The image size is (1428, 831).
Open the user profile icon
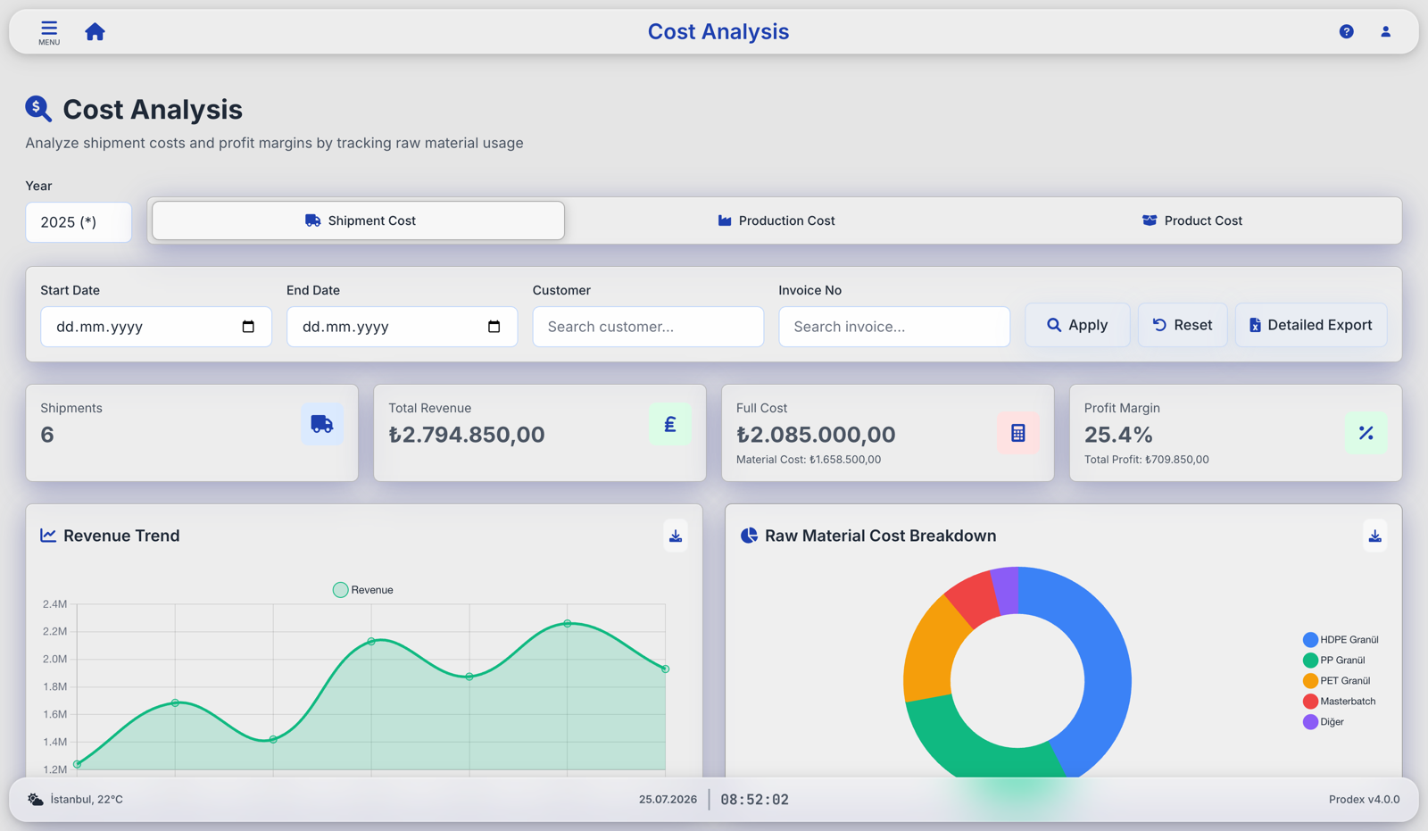pos(1385,31)
